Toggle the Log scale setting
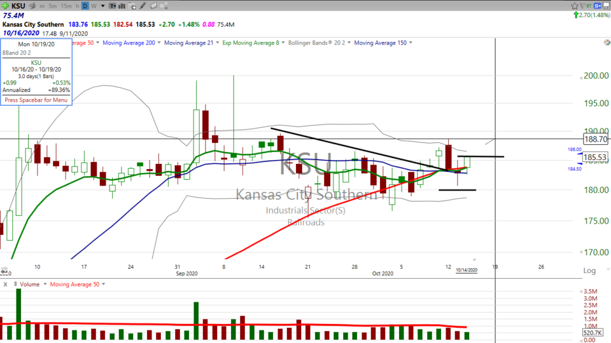611x343 pixels. [x=589, y=271]
